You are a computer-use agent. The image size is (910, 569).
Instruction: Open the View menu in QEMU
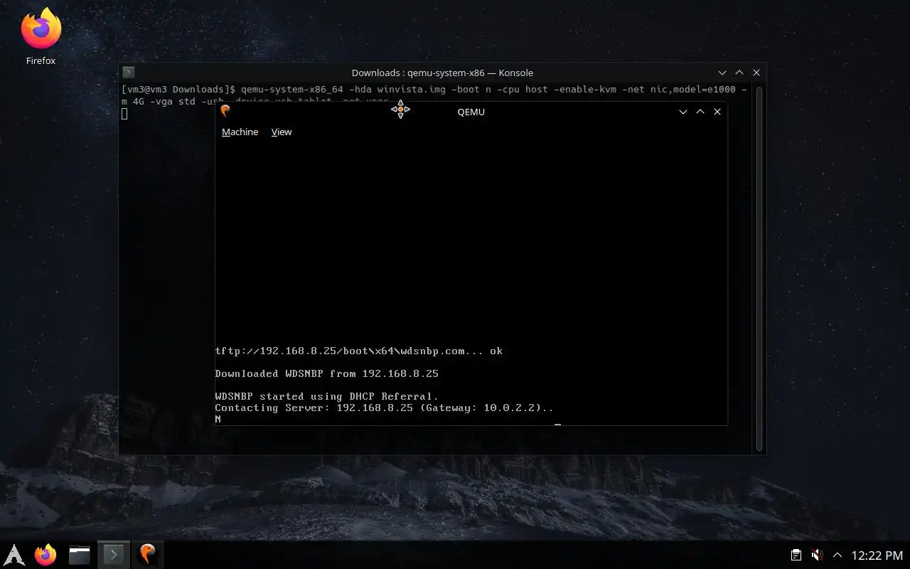[282, 132]
